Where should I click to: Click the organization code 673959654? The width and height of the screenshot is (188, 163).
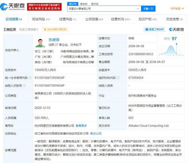pyautogui.click(x=136, y=78)
